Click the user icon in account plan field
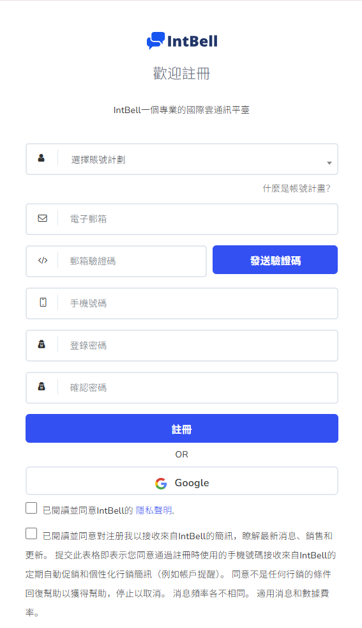 click(x=41, y=158)
